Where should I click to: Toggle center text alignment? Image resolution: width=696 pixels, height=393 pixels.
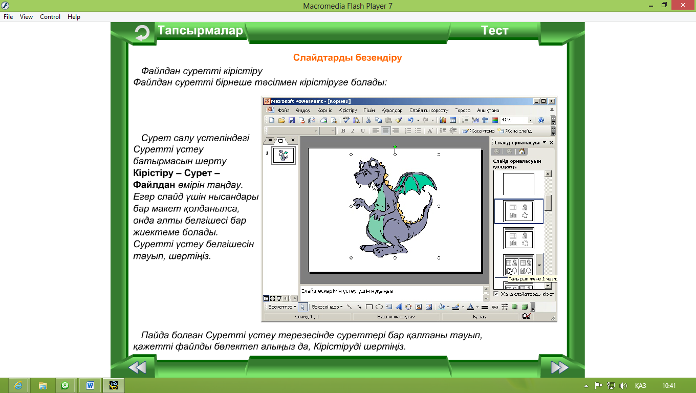pos(385,131)
